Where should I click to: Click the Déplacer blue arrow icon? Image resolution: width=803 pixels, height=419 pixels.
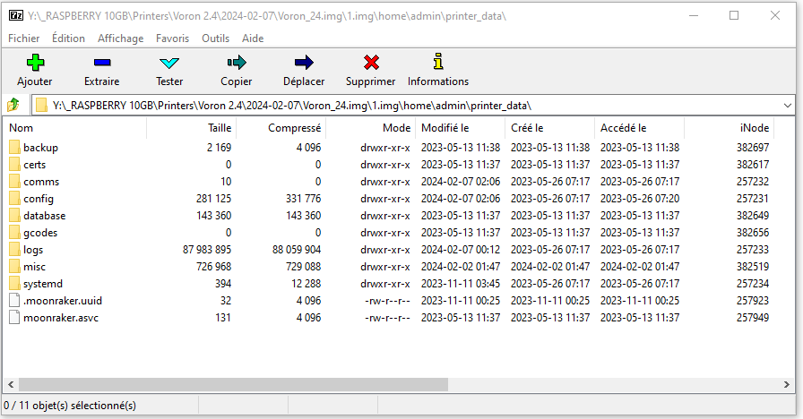pyautogui.click(x=304, y=63)
